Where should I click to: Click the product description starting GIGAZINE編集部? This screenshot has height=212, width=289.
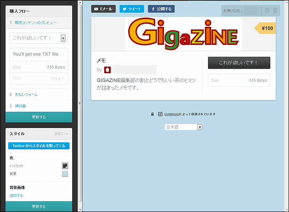146,84
